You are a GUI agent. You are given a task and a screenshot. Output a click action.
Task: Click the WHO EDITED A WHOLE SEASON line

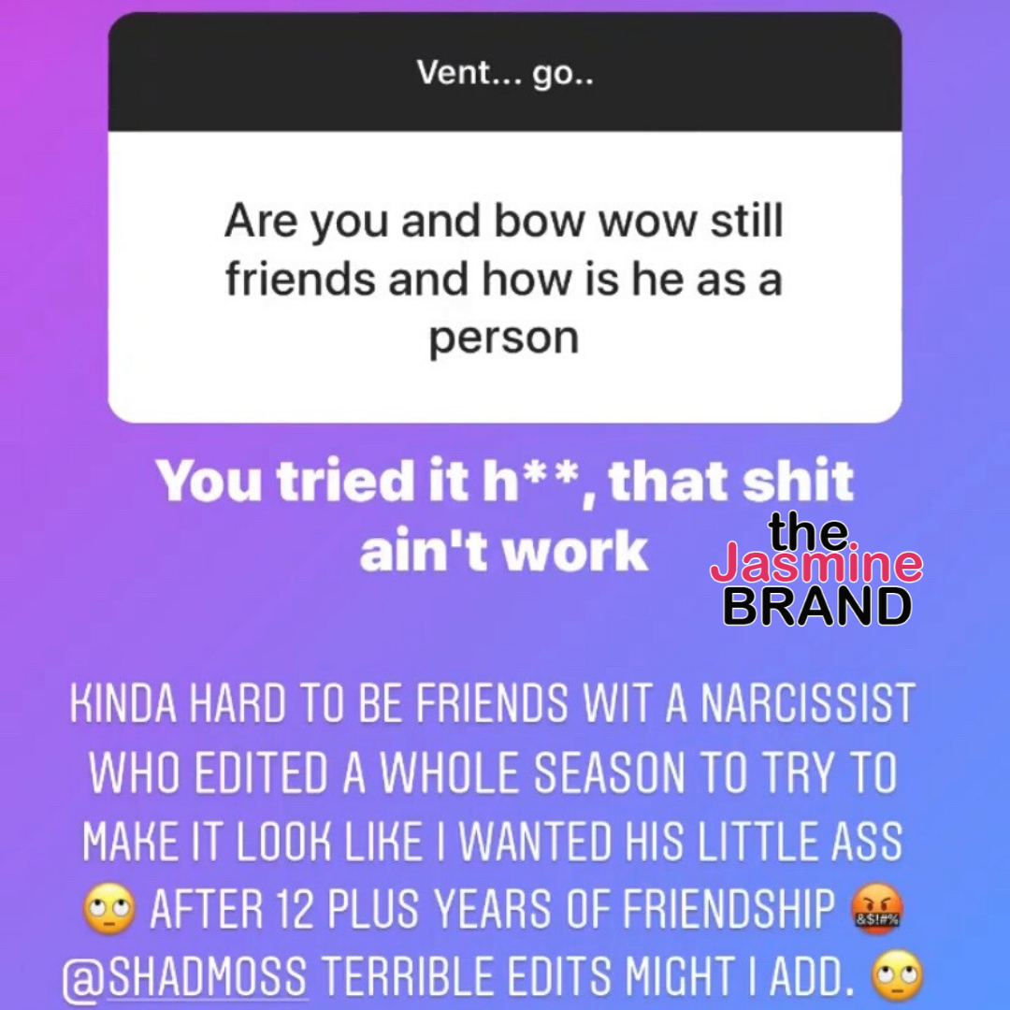493,772
